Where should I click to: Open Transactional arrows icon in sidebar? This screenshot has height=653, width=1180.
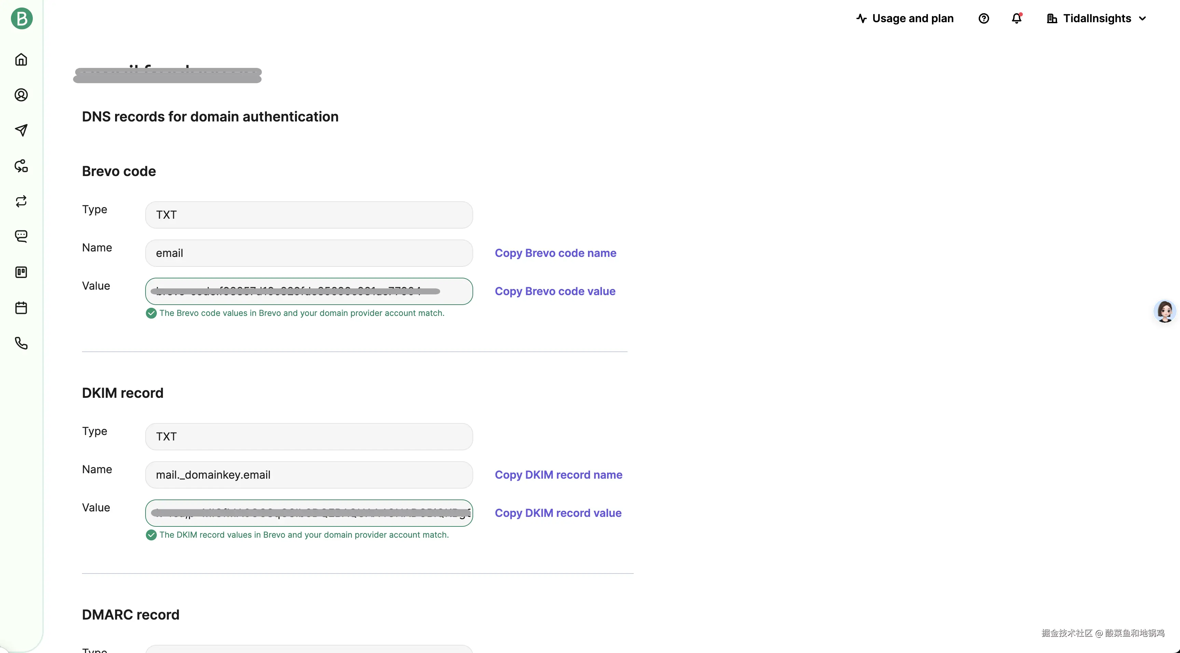[21, 201]
